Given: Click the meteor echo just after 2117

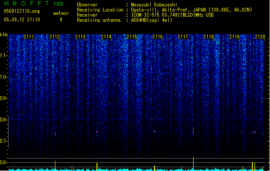Looking at the screenshot, I should [x=193, y=130].
